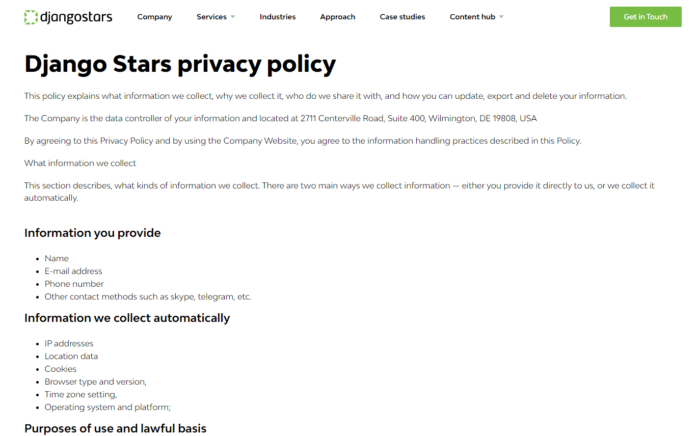Open the Services navigation item
The width and height of the screenshot is (699, 436).
click(x=211, y=17)
